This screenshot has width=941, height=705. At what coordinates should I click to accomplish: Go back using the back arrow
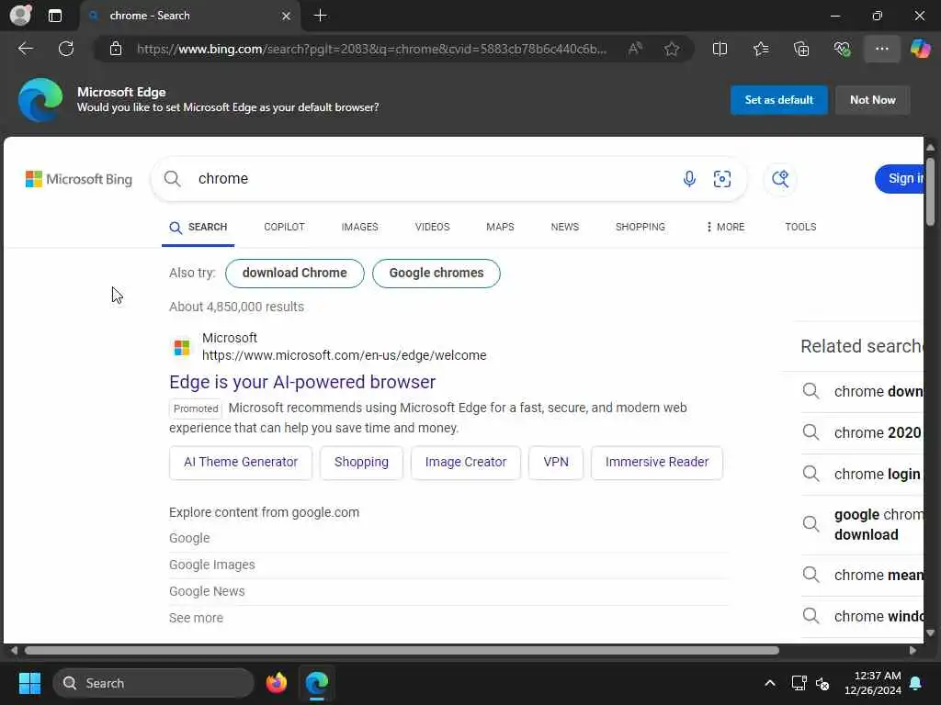click(26, 49)
